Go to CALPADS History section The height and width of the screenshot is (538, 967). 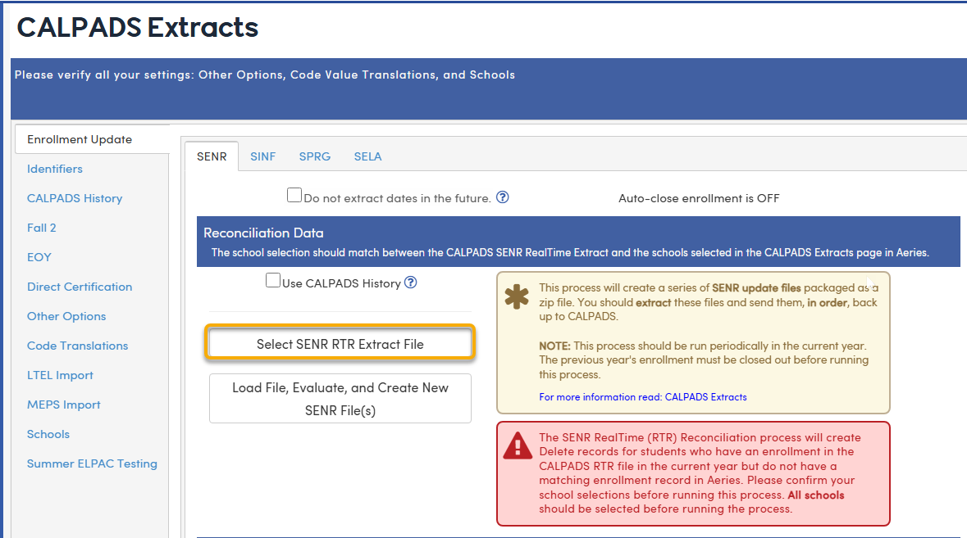(x=75, y=198)
